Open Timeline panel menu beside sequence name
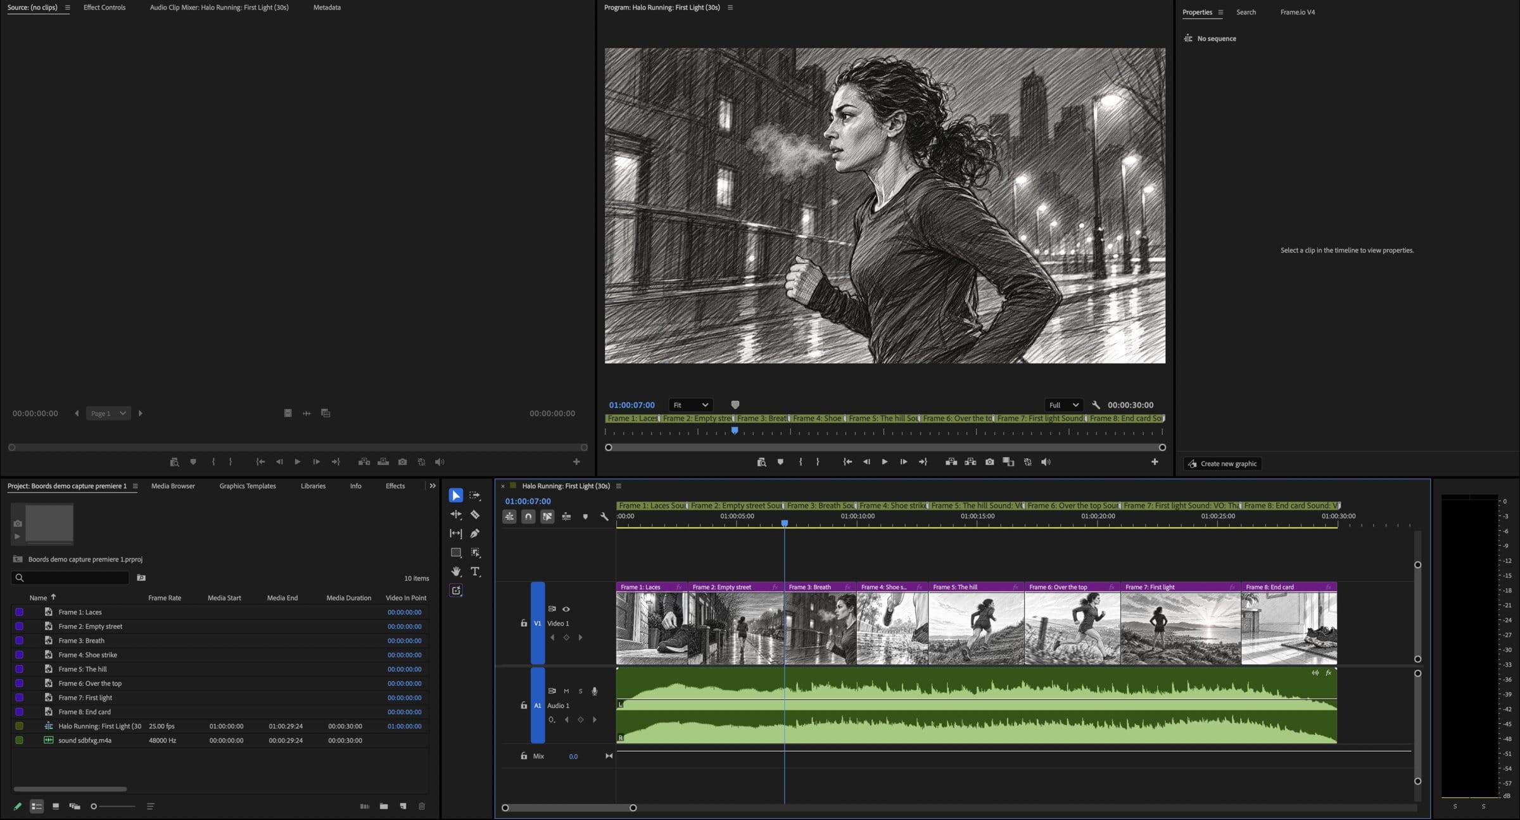The image size is (1520, 820). click(x=619, y=486)
